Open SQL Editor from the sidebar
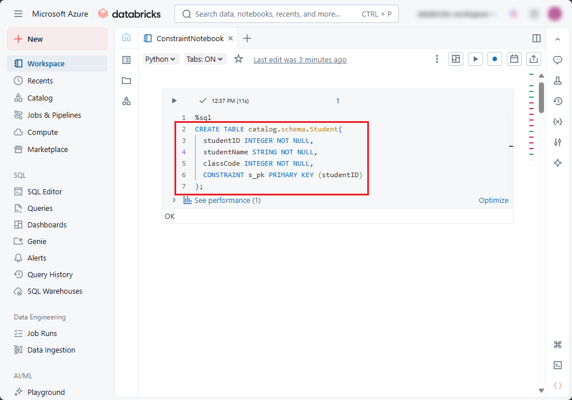This screenshot has width=572, height=400. [45, 191]
